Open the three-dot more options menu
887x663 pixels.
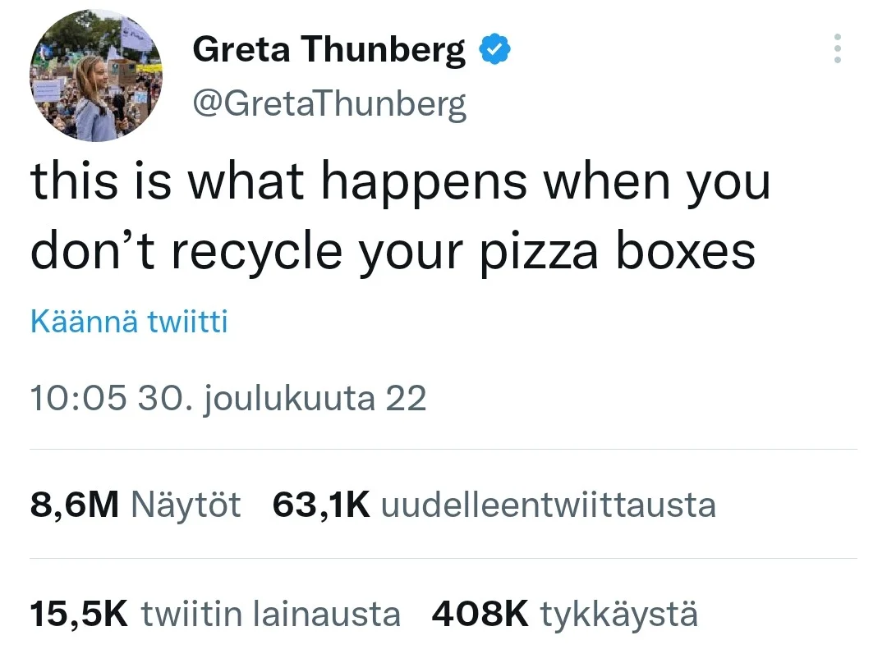pyautogui.click(x=837, y=49)
